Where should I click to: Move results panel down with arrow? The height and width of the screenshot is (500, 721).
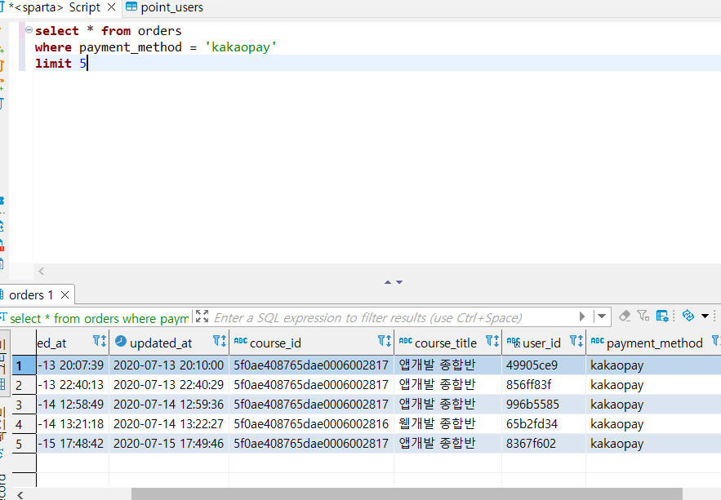[x=399, y=282]
